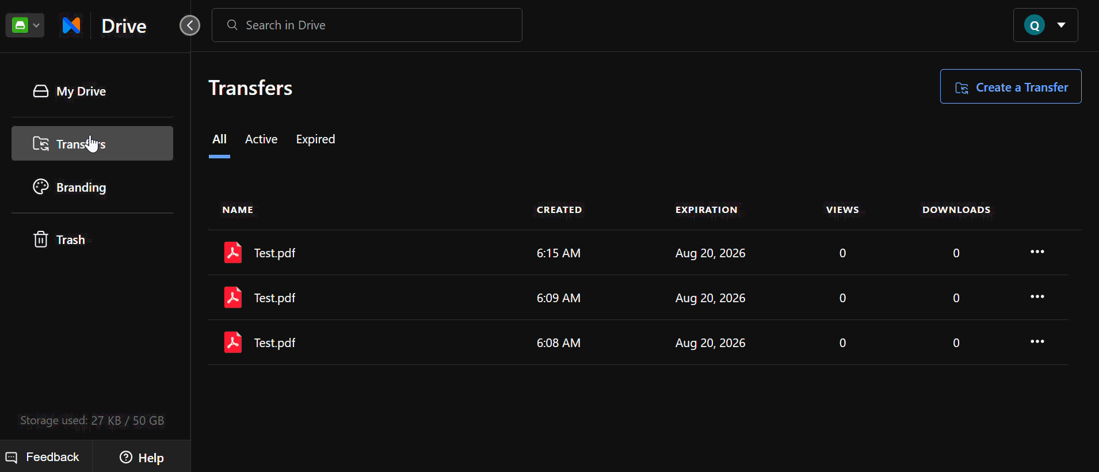Select the All tab

[x=219, y=139]
